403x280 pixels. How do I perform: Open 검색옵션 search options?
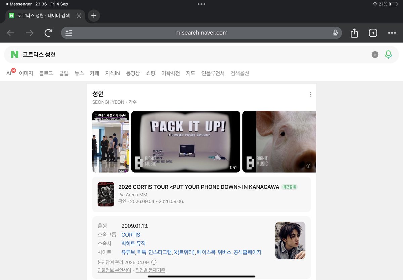click(240, 73)
